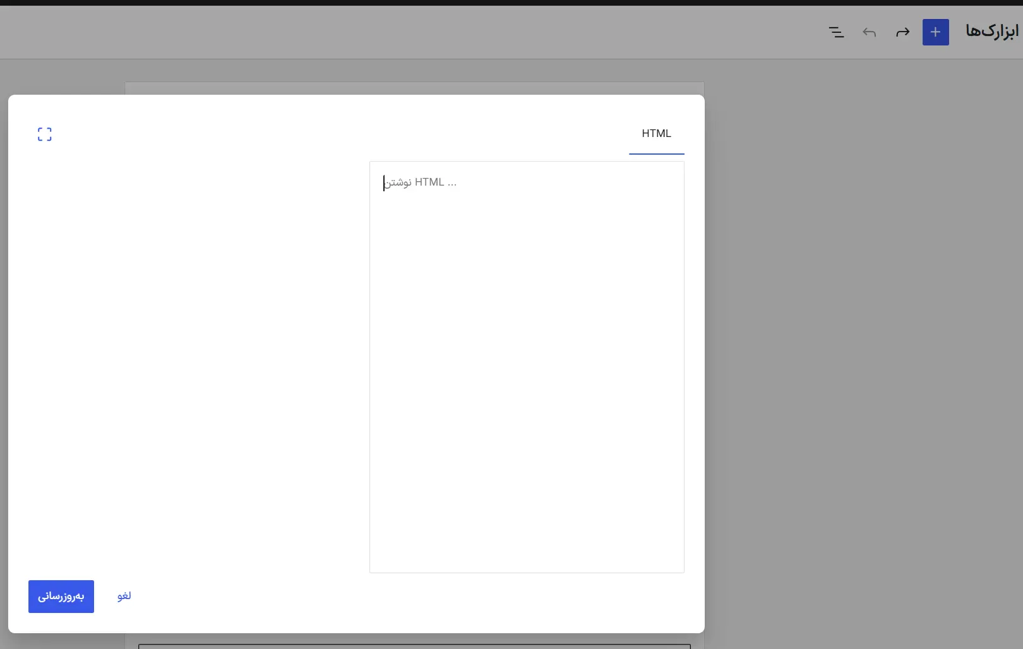The width and height of the screenshot is (1023, 649).
Task: Click the redo arrow in the toolbar
Action: pos(902,32)
